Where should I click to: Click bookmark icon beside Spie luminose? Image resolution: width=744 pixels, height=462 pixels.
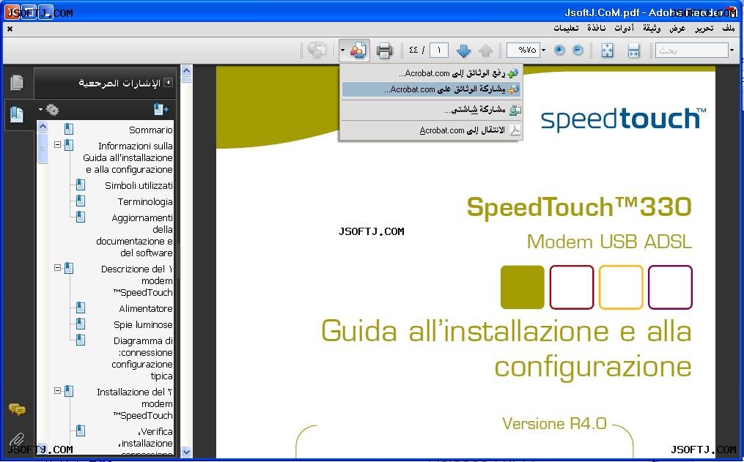[x=81, y=324]
